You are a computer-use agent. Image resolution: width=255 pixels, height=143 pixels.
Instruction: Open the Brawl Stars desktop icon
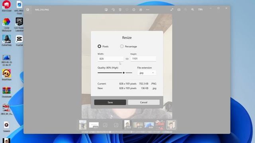(x=6, y=75)
